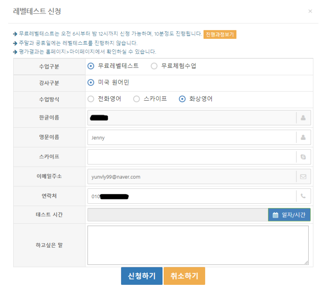Click the 진행과정보기 orange button
The width and height of the screenshot is (320, 293).
(x=220, y=34)
